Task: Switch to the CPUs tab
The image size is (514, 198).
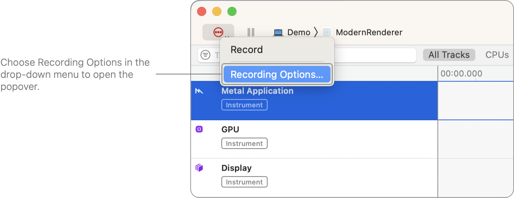Action: click(x=497, y=55)
